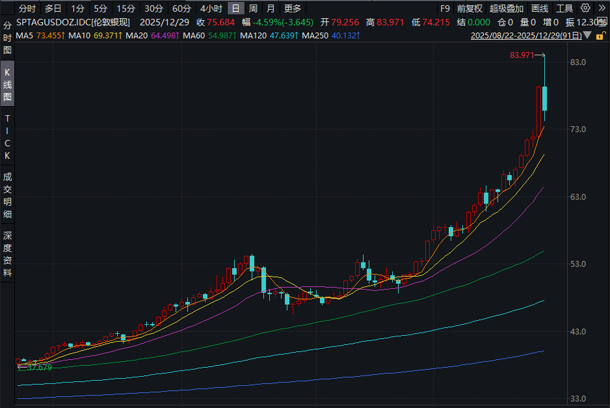
Task: Click the MA60 54.987 indicator label
Action: coord(209,35)
